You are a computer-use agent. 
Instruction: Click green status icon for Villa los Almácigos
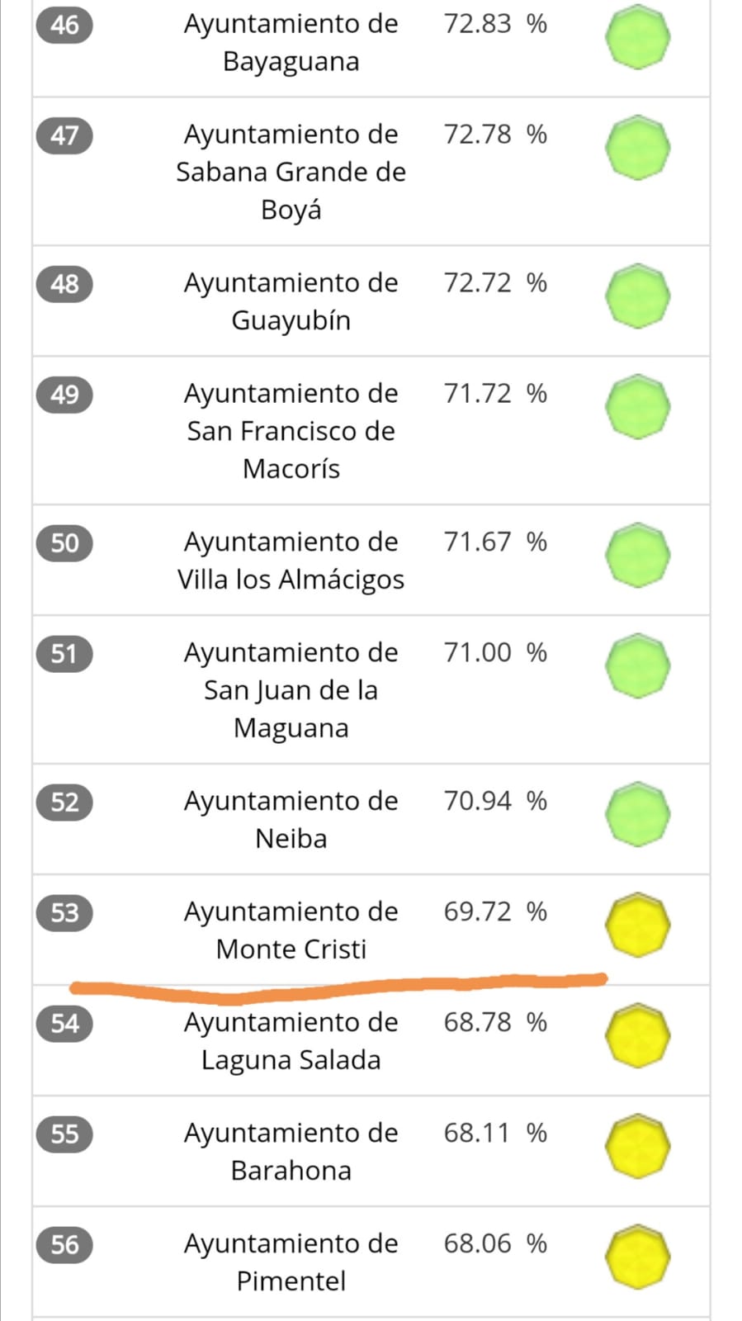pos(637,555)
